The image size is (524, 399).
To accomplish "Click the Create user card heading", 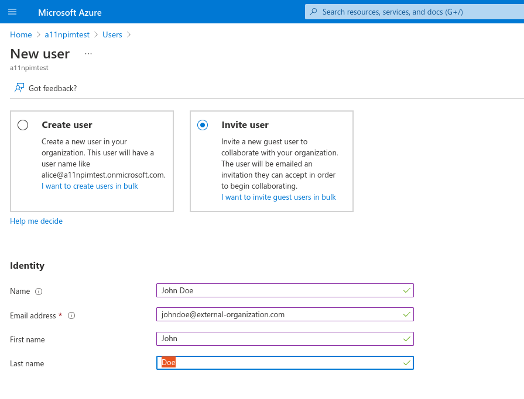I will click(x=67, y=124).
